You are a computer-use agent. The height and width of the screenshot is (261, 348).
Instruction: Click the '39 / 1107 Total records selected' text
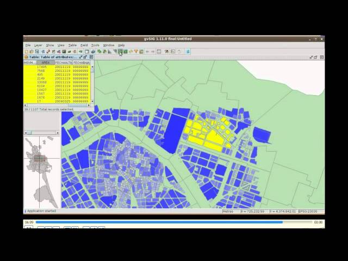point(49,109)
